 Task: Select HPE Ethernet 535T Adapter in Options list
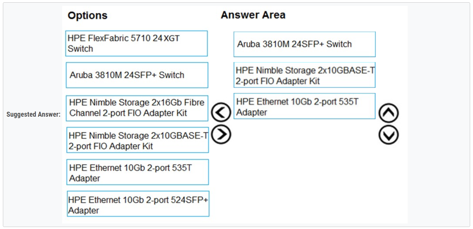[137, 172]
